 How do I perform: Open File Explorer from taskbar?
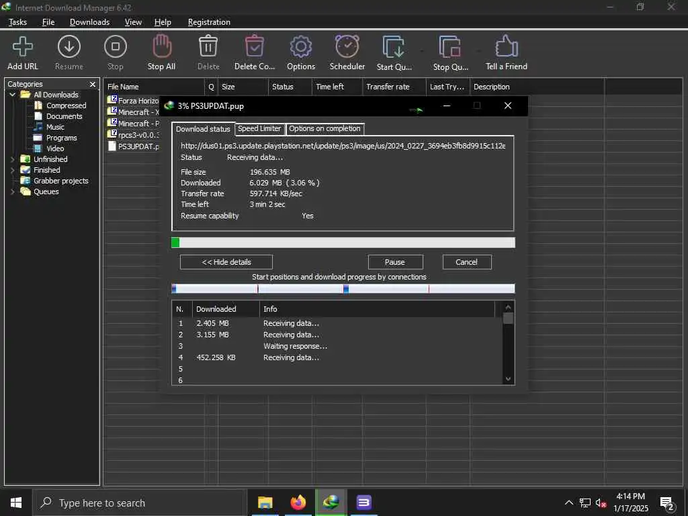coord(265,503)
